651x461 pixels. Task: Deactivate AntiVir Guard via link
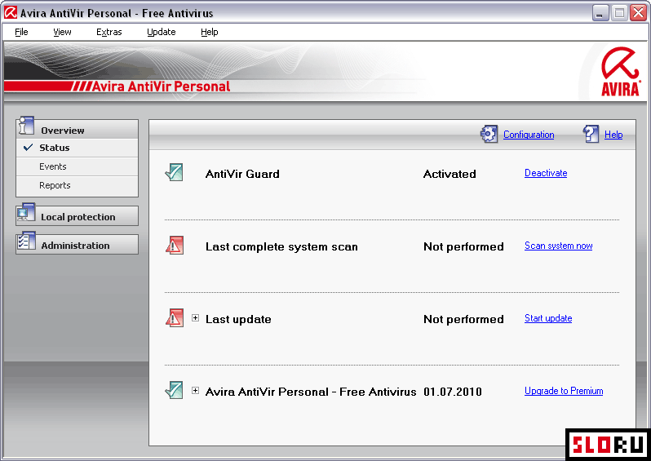pyautogui.click(x=546, y=173)
